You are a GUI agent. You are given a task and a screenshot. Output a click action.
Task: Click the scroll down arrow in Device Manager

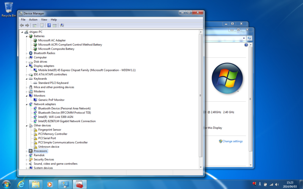pyautogui.click(x=200, y=167)
